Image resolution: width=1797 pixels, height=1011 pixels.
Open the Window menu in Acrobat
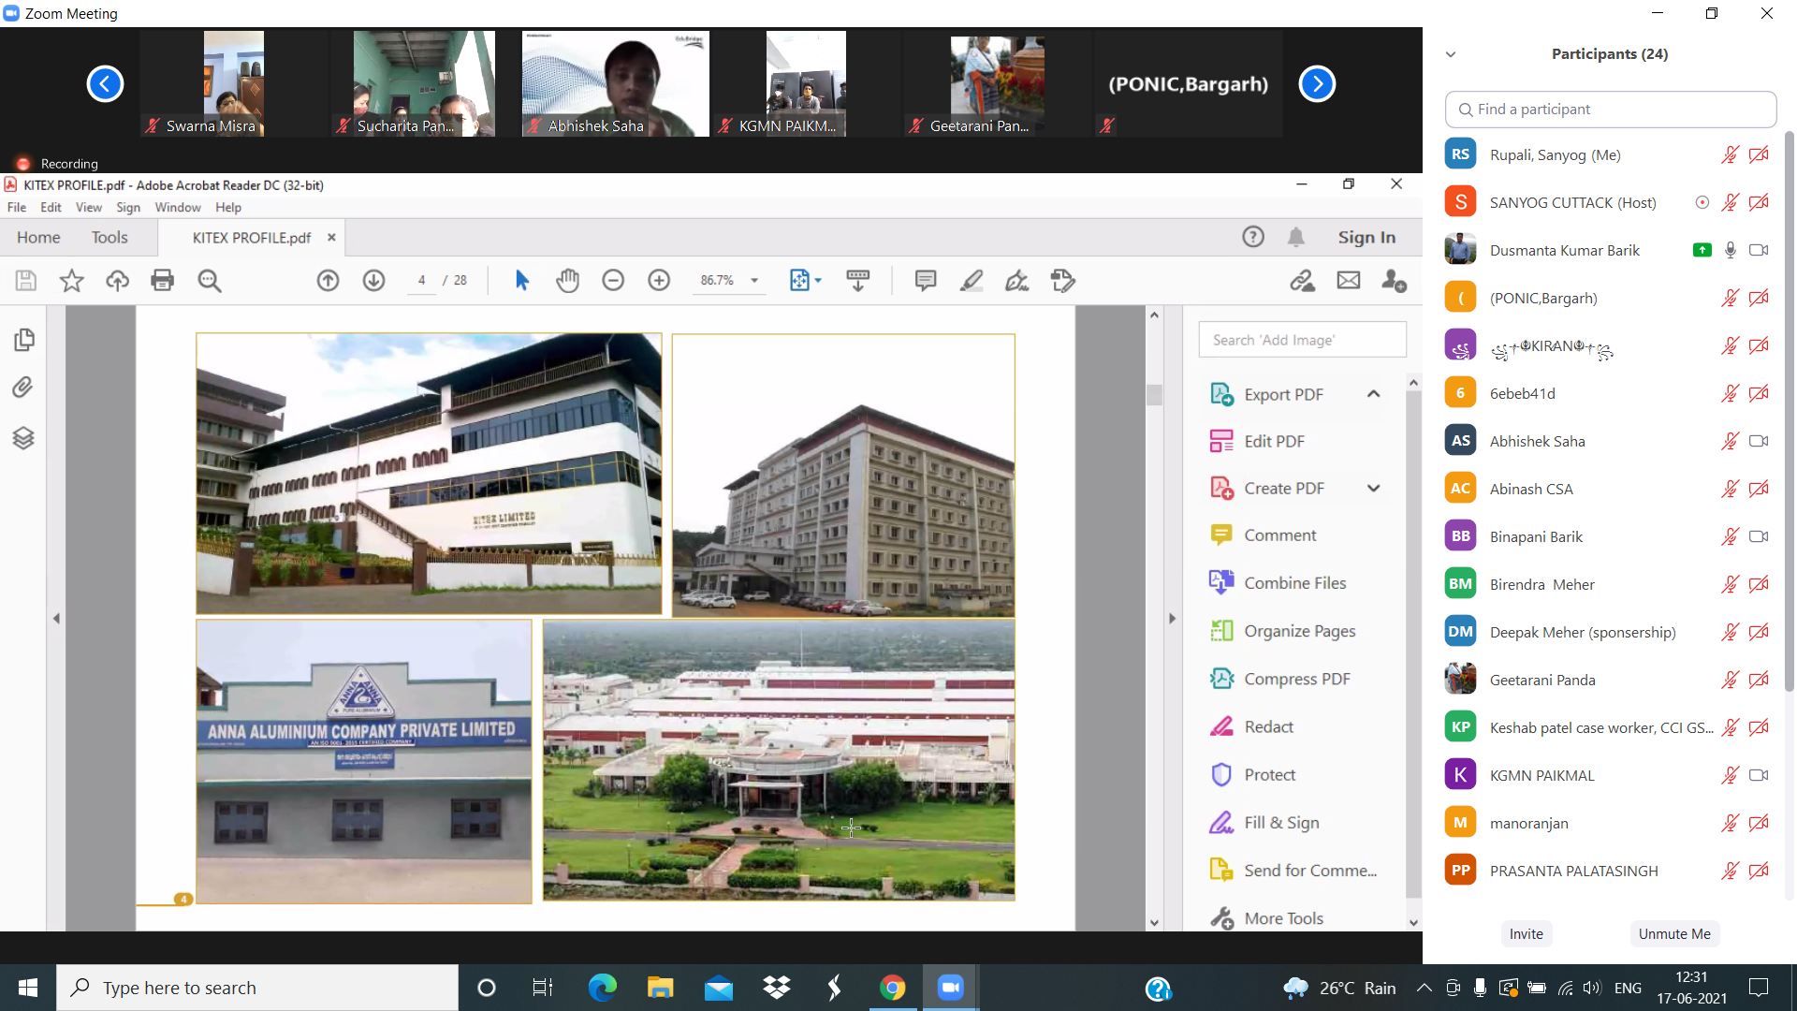click(177, 207)
